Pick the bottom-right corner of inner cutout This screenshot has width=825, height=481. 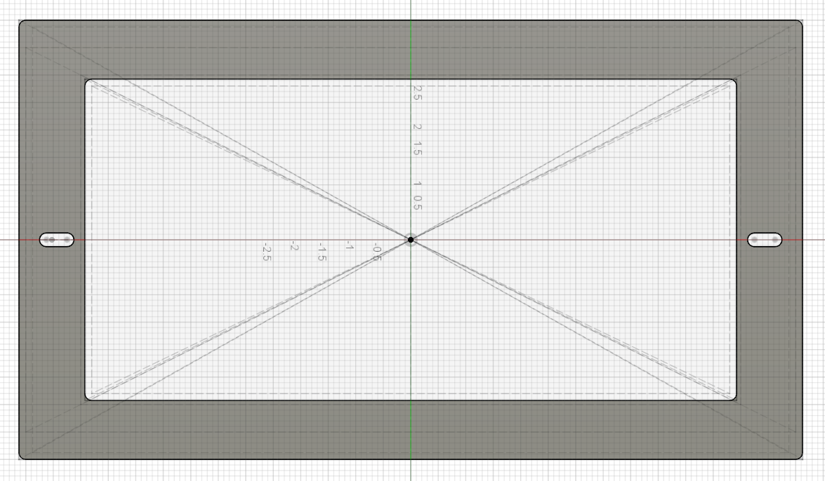click(x=734, y=398)
